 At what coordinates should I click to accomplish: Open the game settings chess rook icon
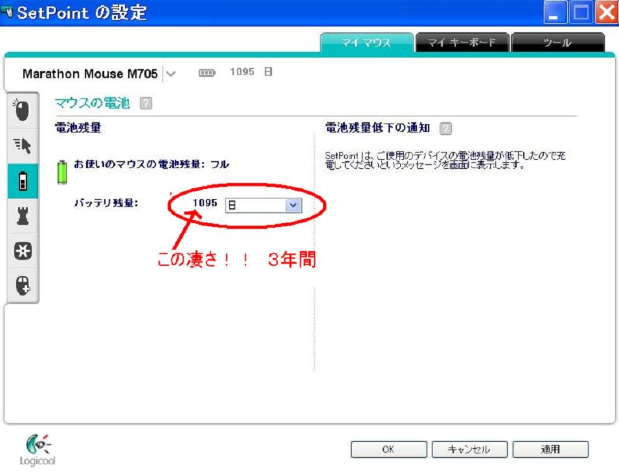(x=23, y=216)
